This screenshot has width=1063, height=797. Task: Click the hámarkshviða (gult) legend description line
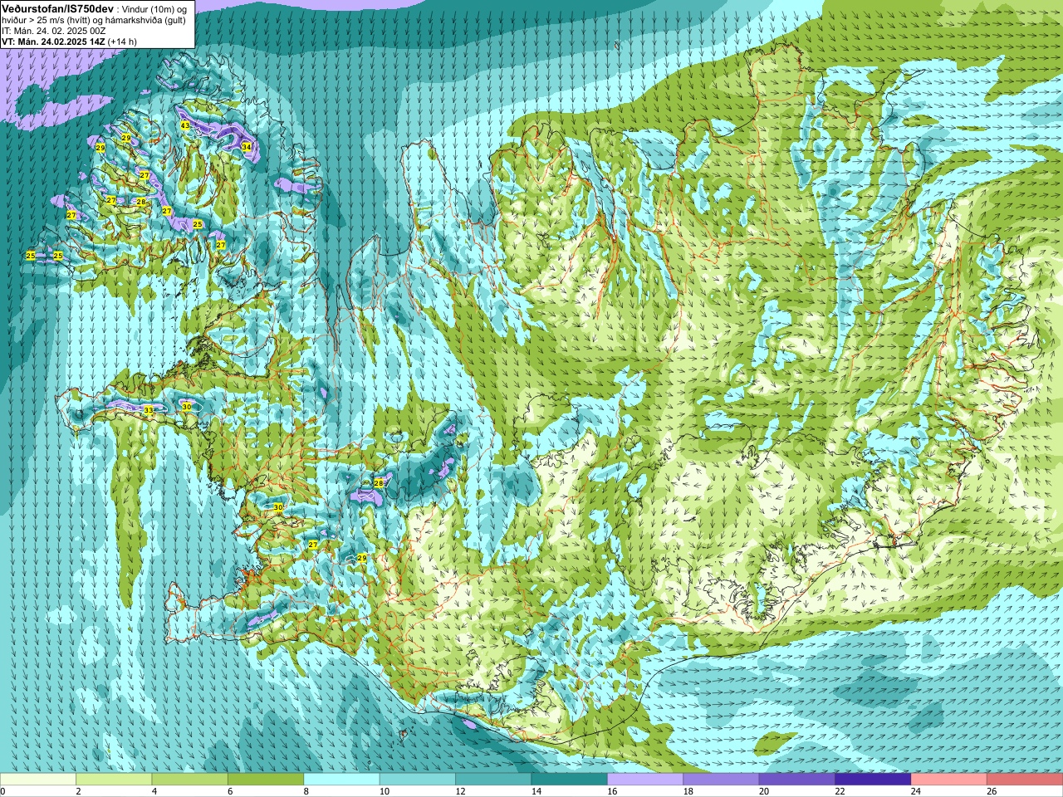pyautogui.click(x=94, y=20)
